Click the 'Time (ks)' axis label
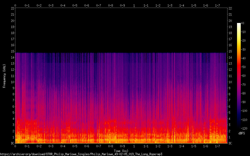This screenshot has height=156, width=250. coord(121,151)
